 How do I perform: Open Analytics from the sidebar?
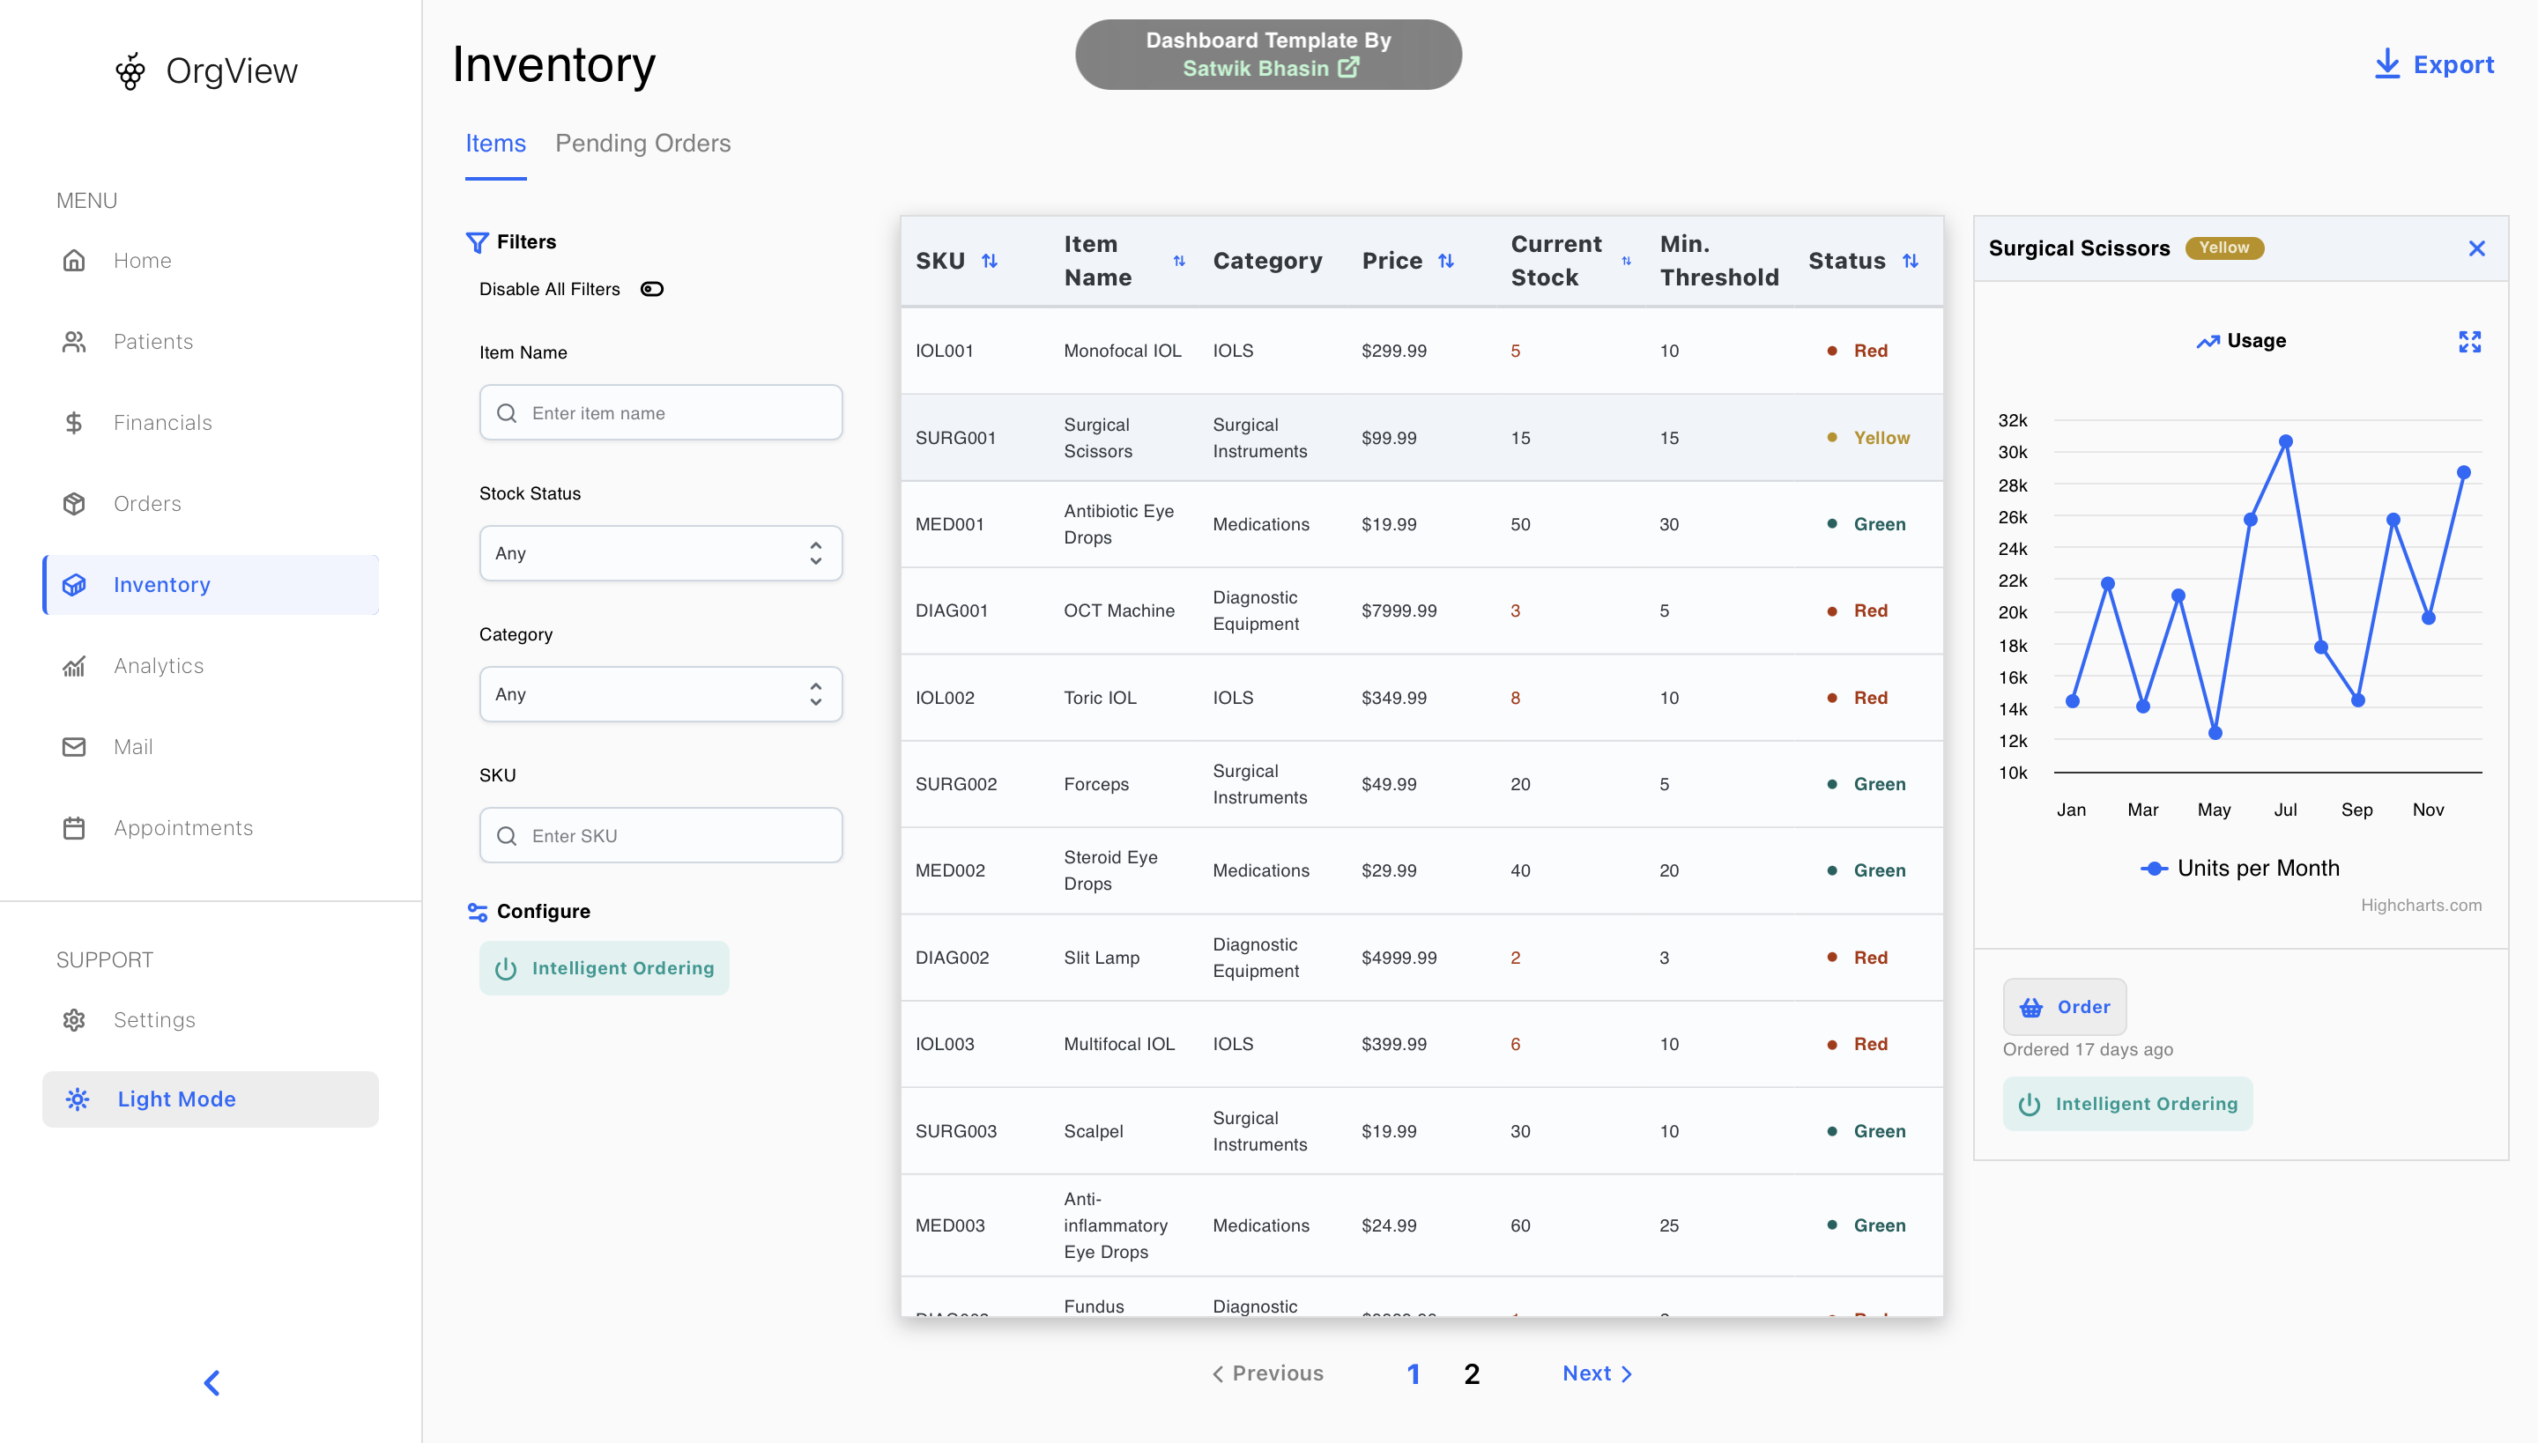(158, 666)
